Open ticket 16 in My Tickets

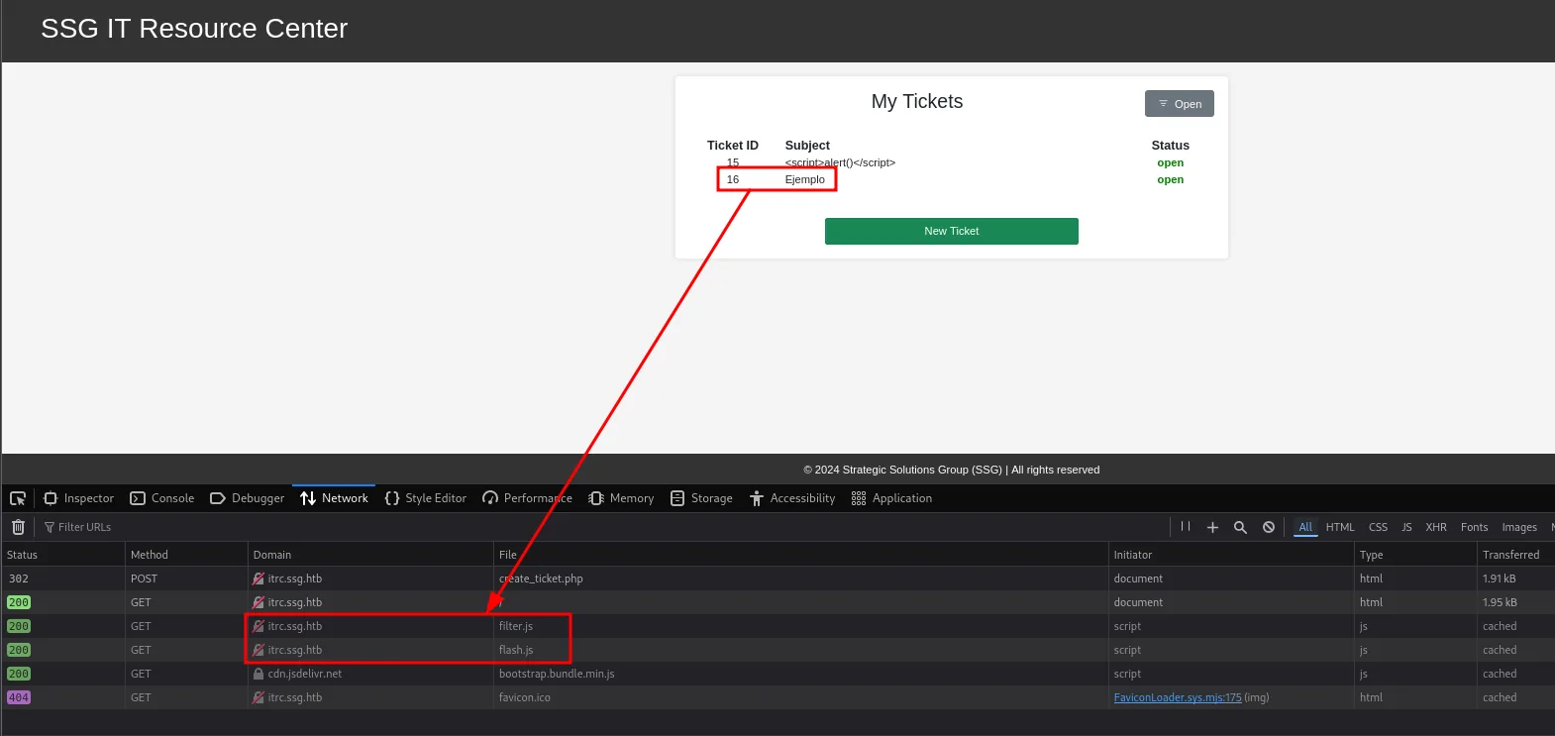tap(733, 179)
